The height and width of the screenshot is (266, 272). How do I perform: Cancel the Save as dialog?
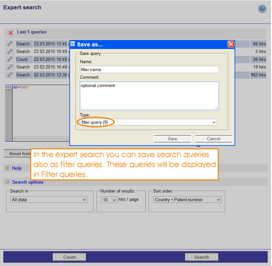coord(213,139)
